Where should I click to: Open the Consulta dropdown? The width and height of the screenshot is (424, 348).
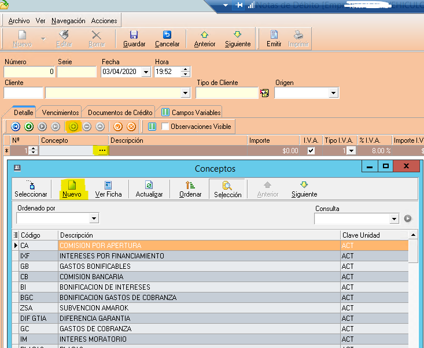394,219
